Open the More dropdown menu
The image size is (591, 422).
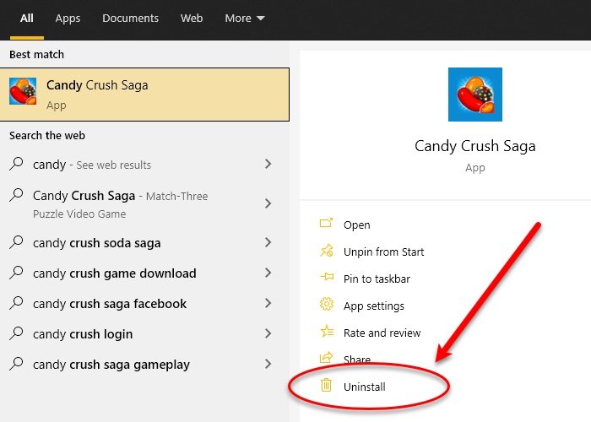pyautogui.click(x=245, y=18)
